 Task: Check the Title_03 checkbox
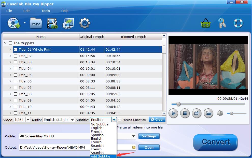click(16, 62)
